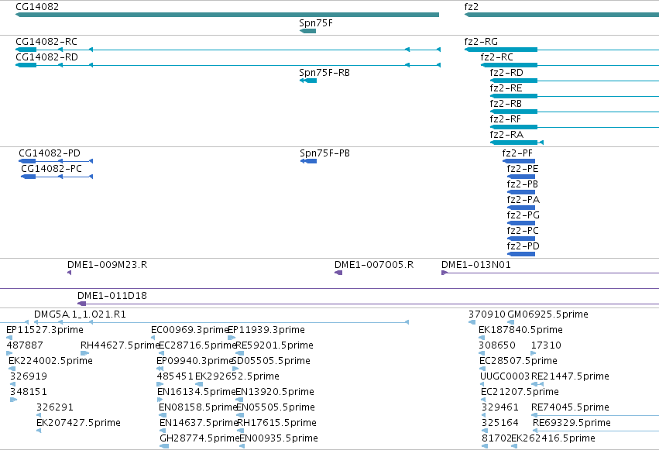Select EST EP09940.3prime
This screenshot has width=659, height=450.
[160, 369]
